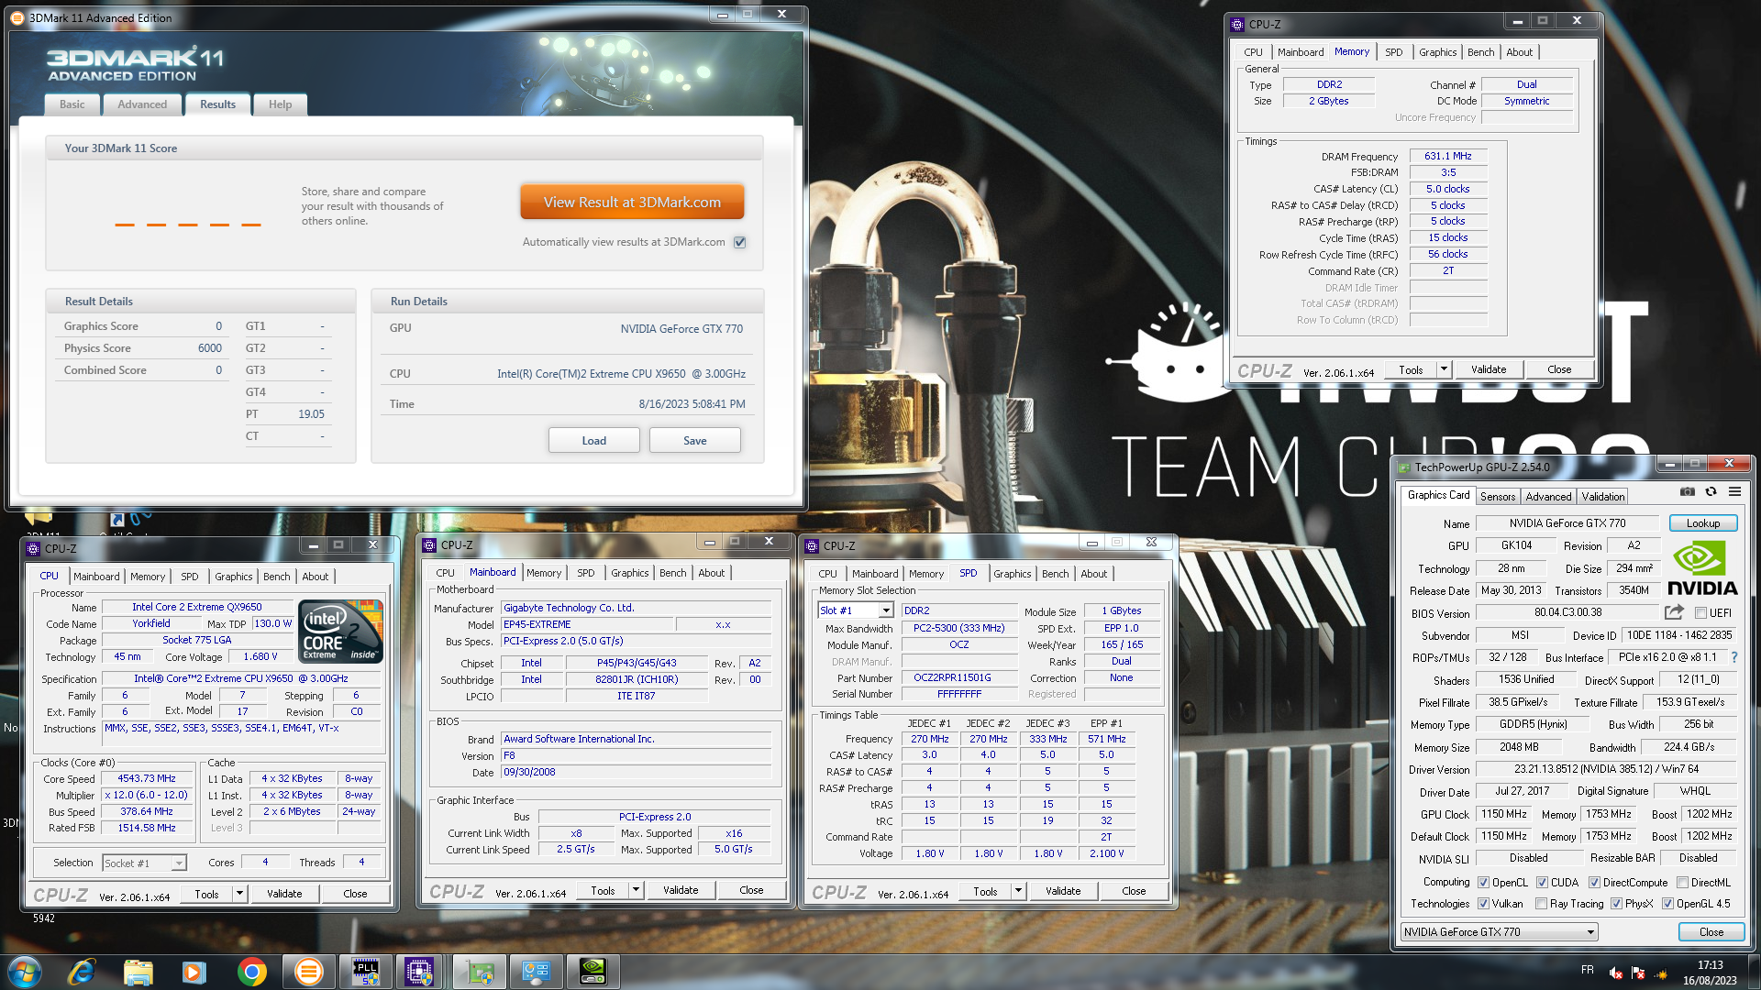The image size is (1761, 990).
Task: Expand Tools arrow in CPU-Z Memory window
Action: click(x=1444, y=369)
